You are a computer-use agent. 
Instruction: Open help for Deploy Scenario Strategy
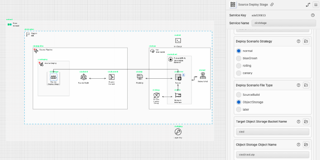(x=299, y=41)
